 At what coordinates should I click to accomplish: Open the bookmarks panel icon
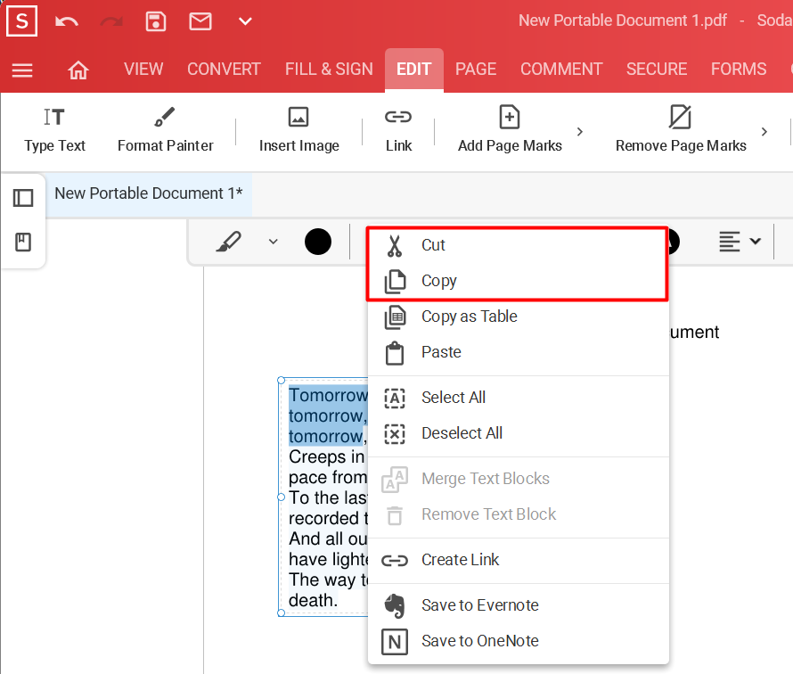coord(23,242)
